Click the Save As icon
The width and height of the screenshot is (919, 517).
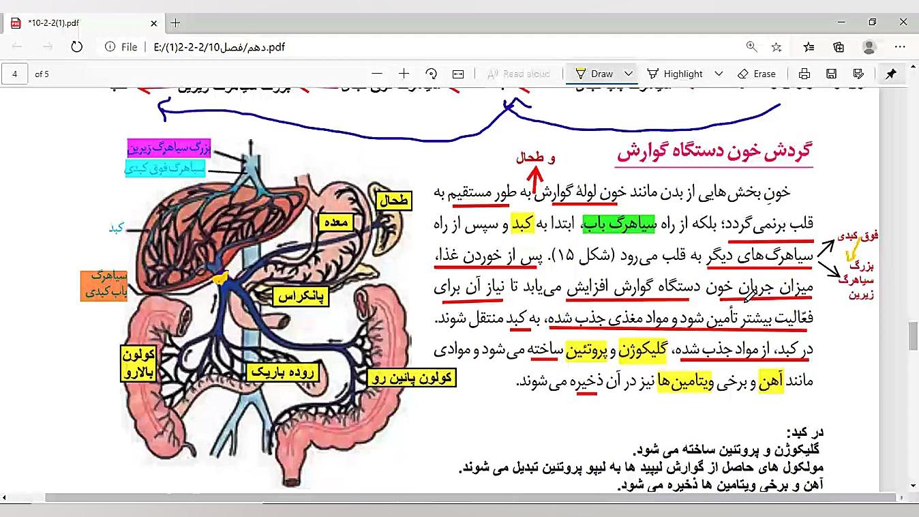click(858, 74)
